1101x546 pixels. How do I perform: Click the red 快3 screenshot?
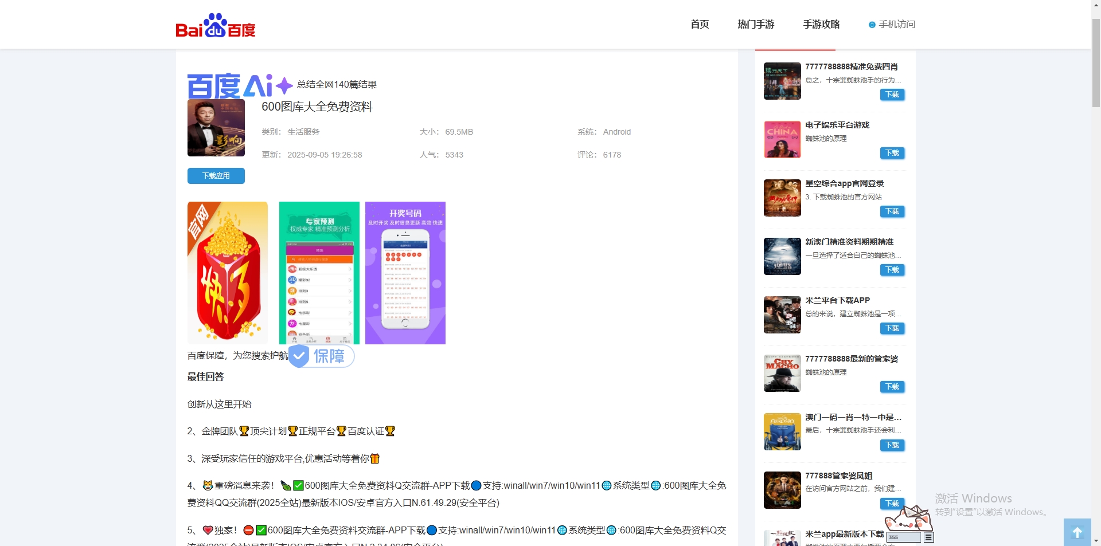pos(227,273)
